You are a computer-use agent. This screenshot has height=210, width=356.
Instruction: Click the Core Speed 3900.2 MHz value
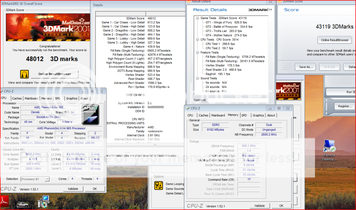tap(33, 154)
